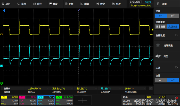
Task: Select 高级测量 measurement type
Action: [173, 26]
